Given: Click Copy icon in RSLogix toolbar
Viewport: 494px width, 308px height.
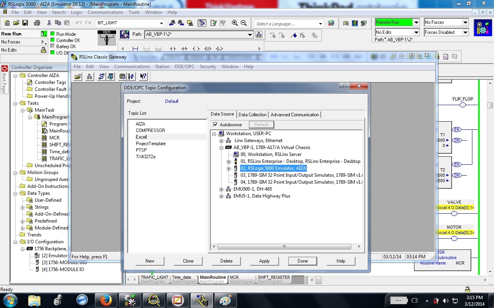Looking at the screenshot, I should click(x=58, y=23).
